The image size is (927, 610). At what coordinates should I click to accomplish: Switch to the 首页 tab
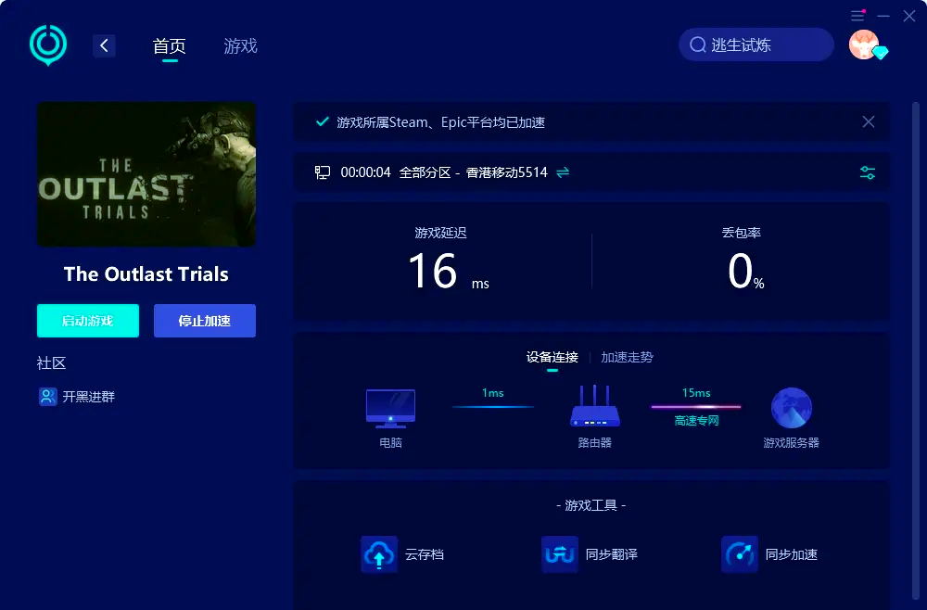169,46
